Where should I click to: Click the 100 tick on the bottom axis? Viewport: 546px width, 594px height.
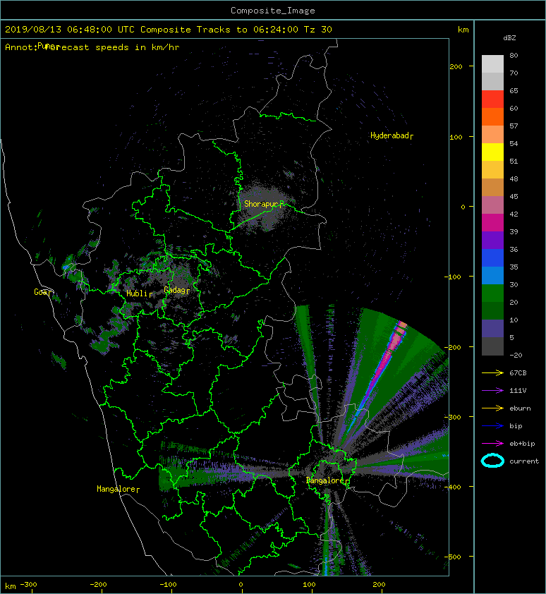pyautogui.click(x=309, y=585)
